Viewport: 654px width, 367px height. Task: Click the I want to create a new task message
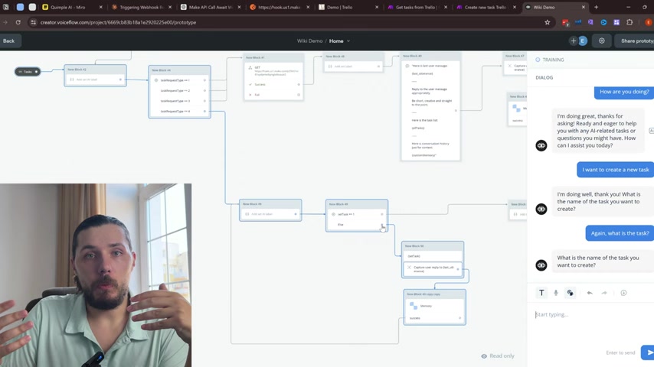tap(615, 170)
